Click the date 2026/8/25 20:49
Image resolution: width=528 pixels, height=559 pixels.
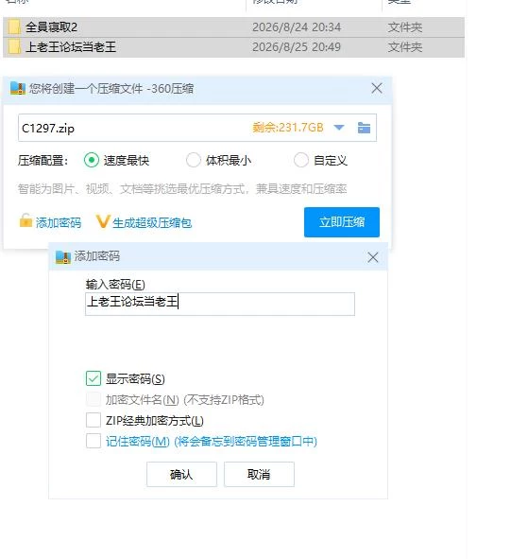pos(297,47)
